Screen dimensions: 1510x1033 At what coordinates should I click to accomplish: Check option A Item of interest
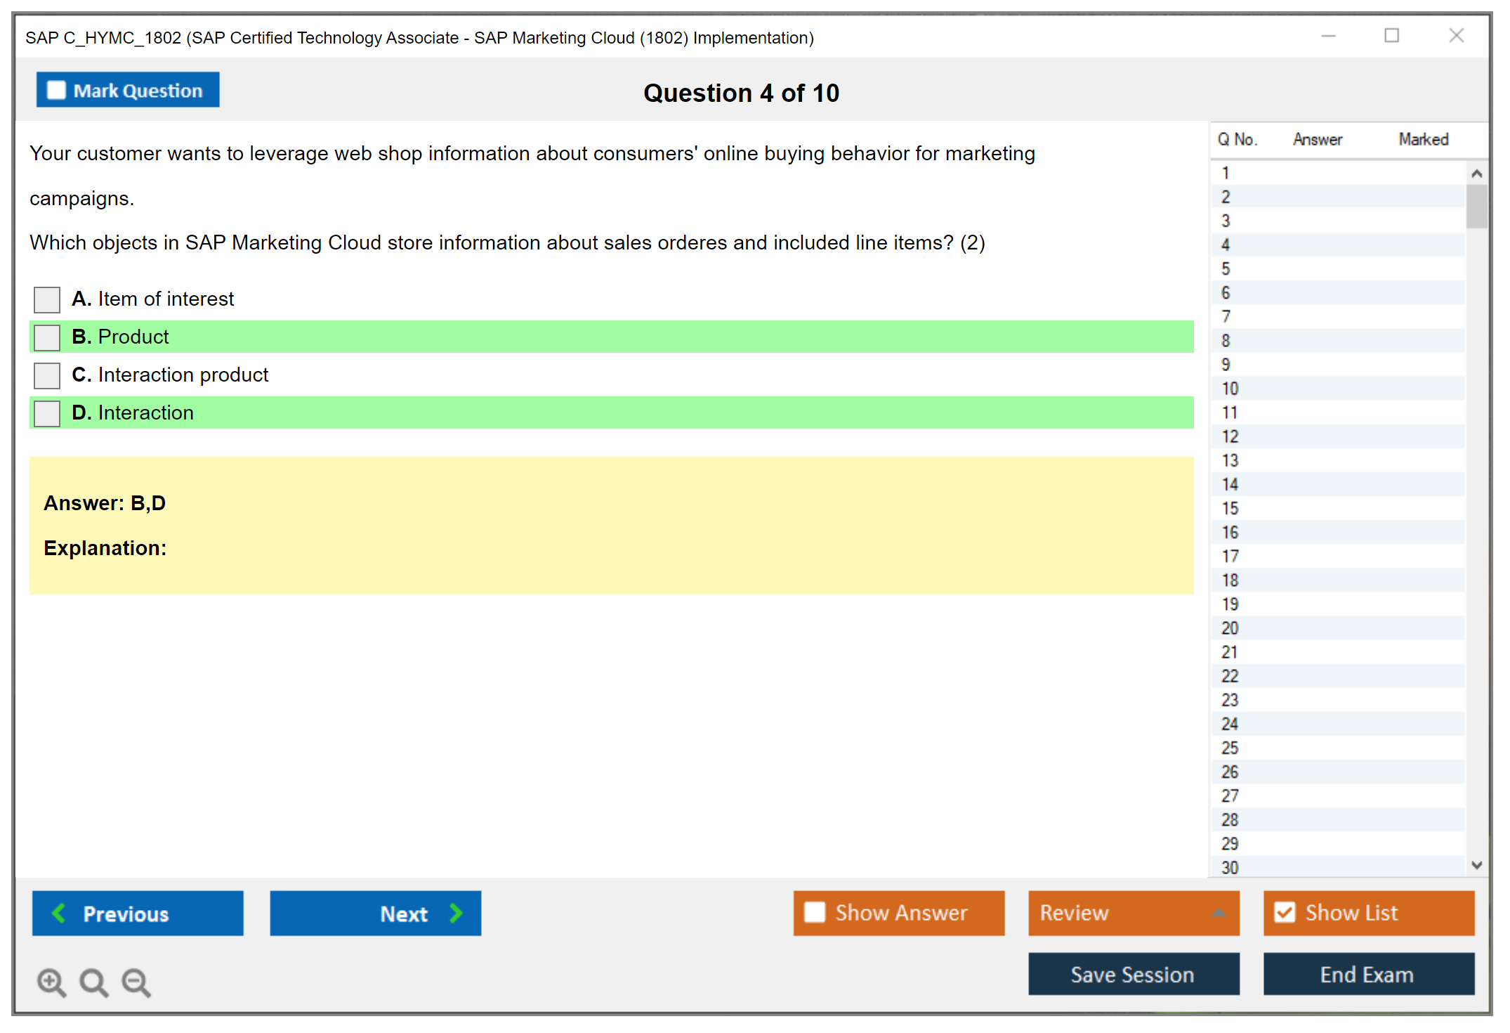pyautogui.click(x=47, y=299)
